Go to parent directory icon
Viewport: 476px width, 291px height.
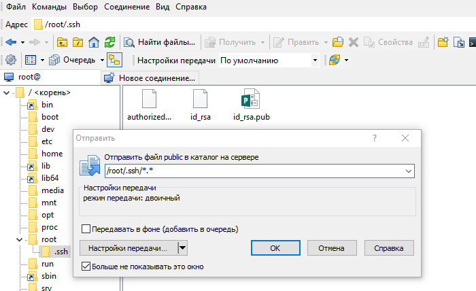pyautogui.click(x=63, y=42)
